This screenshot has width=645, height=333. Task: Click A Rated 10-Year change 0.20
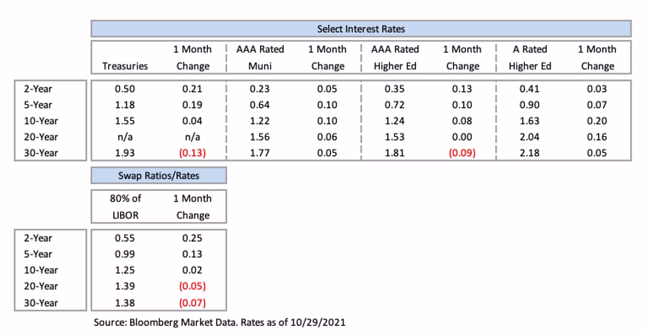(597, 121)
